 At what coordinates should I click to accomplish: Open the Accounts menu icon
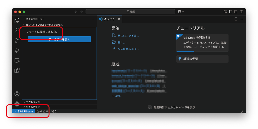17,94
